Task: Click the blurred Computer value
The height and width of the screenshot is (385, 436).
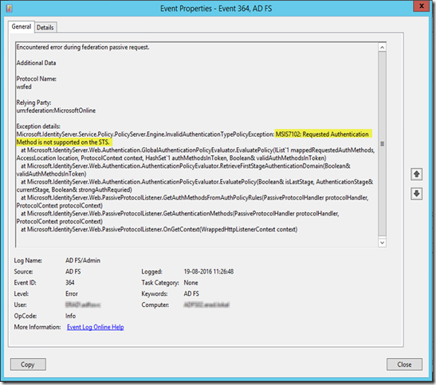Action: coord(206,305)
